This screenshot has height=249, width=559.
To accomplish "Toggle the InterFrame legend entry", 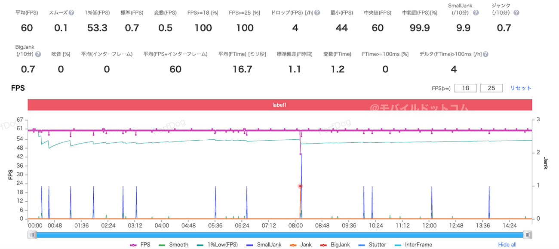I will coord(413,245).
